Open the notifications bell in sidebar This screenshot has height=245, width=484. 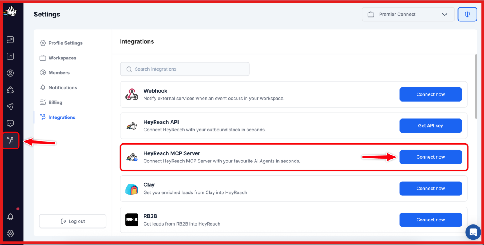[10, 217]
